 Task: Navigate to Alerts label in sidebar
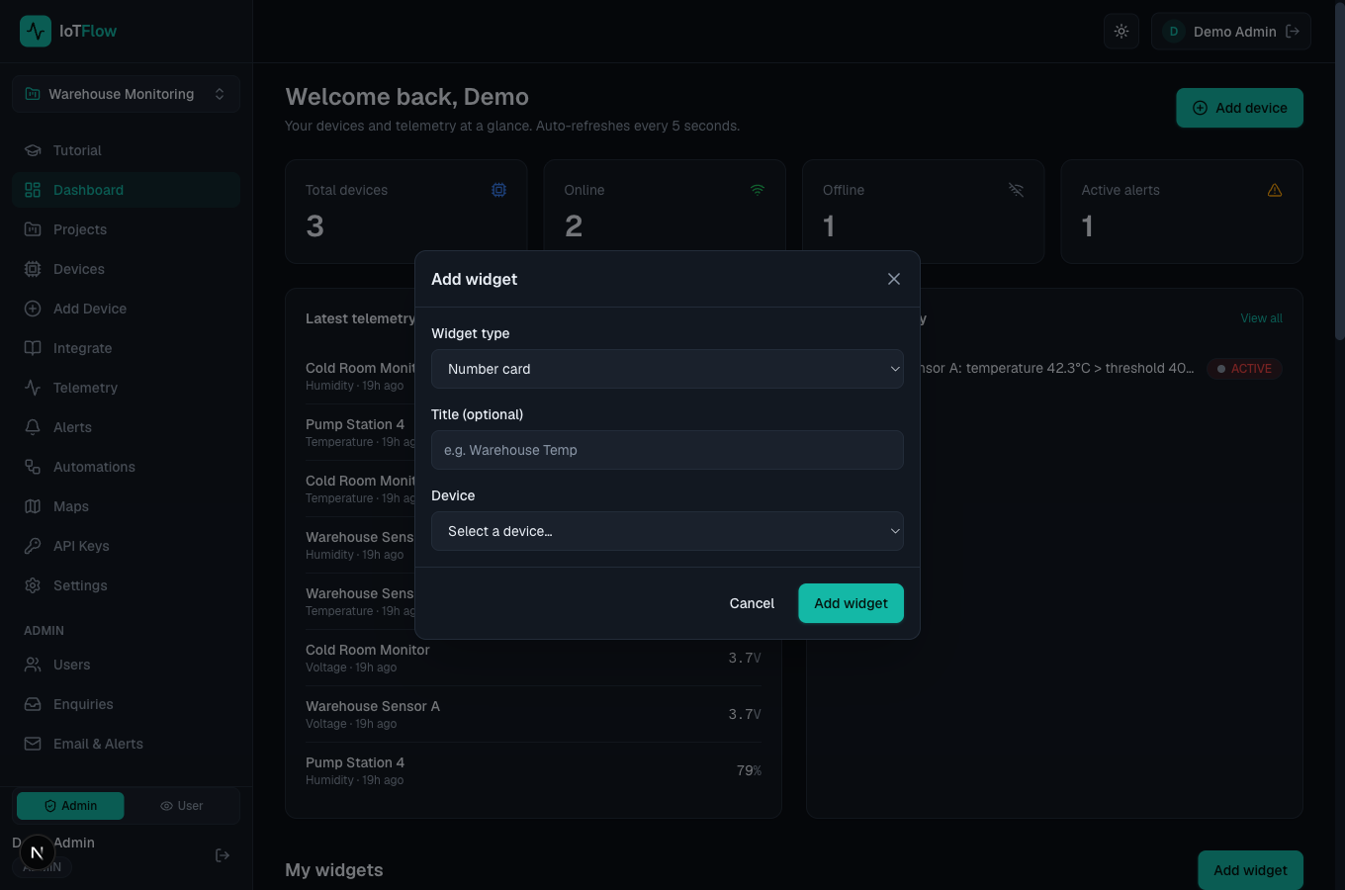tap(72, 427)
